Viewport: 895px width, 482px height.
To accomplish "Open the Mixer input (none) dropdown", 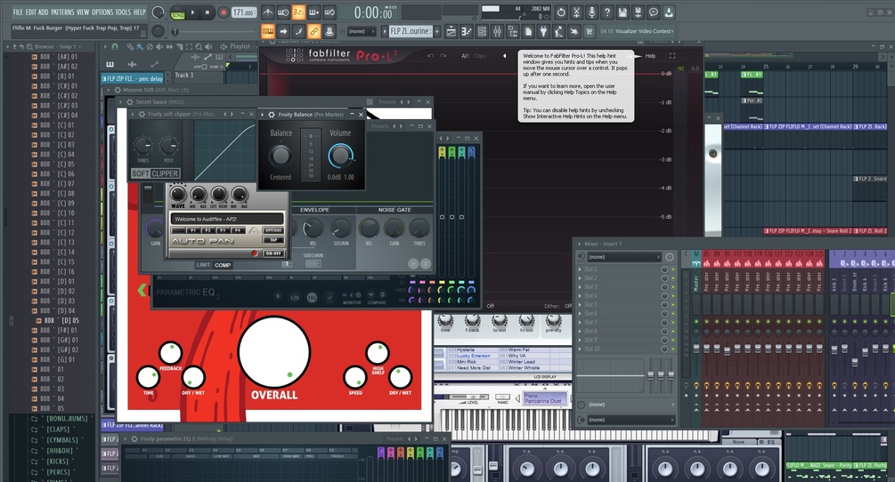I will coord(623,257).
